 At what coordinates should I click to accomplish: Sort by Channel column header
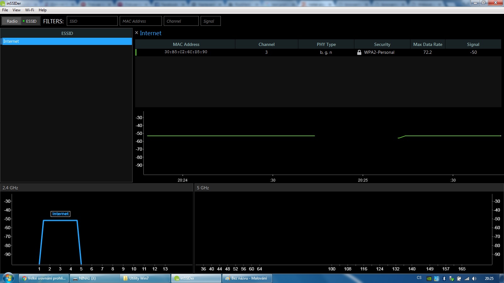[266, 44]
